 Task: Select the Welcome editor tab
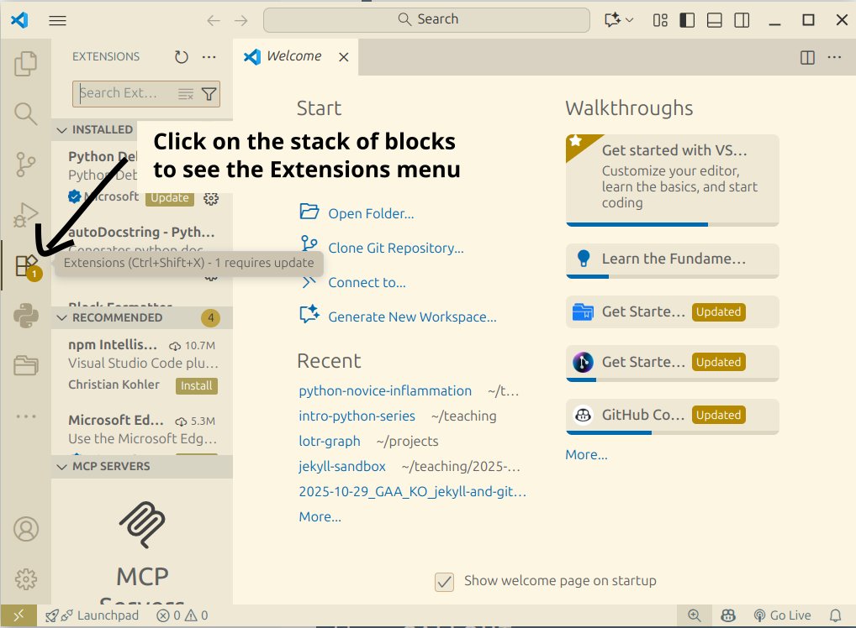(x=293, y=56)
